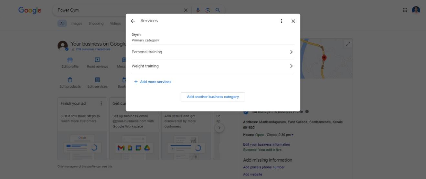Expand the Weight training service

coord(213,66)
